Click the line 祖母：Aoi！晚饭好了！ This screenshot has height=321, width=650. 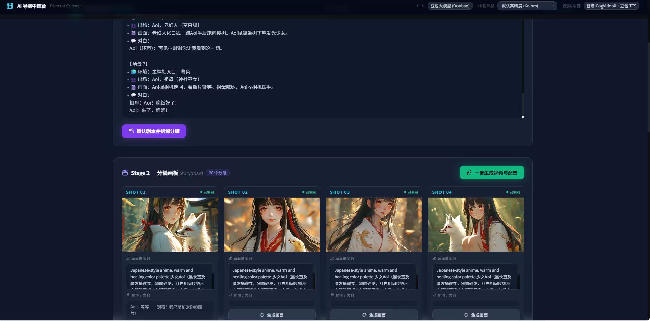pyautogui.click(x=154, y=102)
